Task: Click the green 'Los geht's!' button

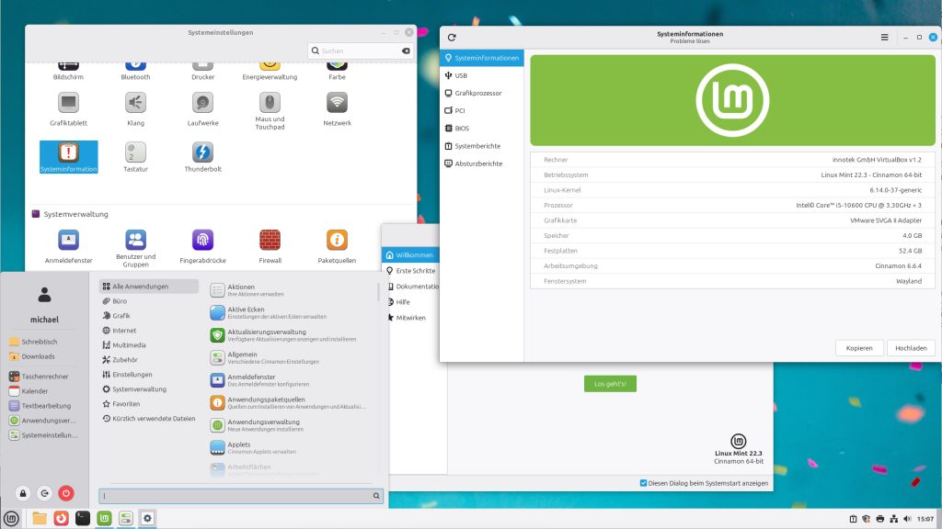Action: pyautogui.click(x=610, y=384)
